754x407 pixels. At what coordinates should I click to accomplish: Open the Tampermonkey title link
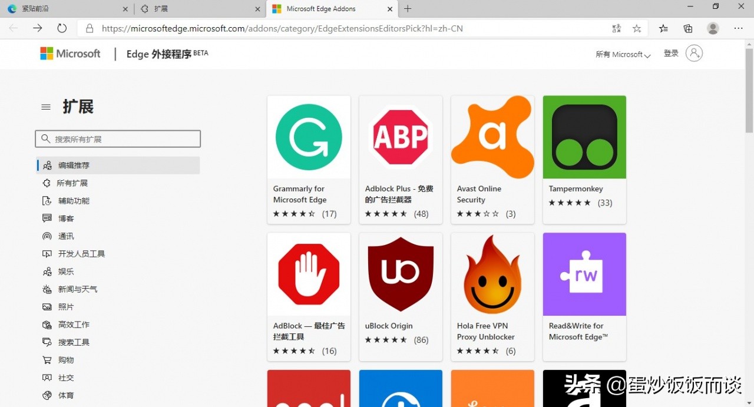coord(576,189)
